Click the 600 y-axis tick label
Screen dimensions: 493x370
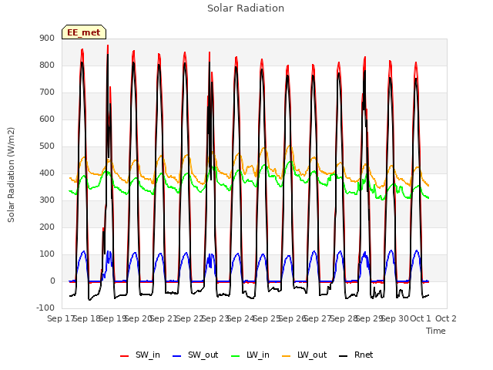tap(47, 119)
